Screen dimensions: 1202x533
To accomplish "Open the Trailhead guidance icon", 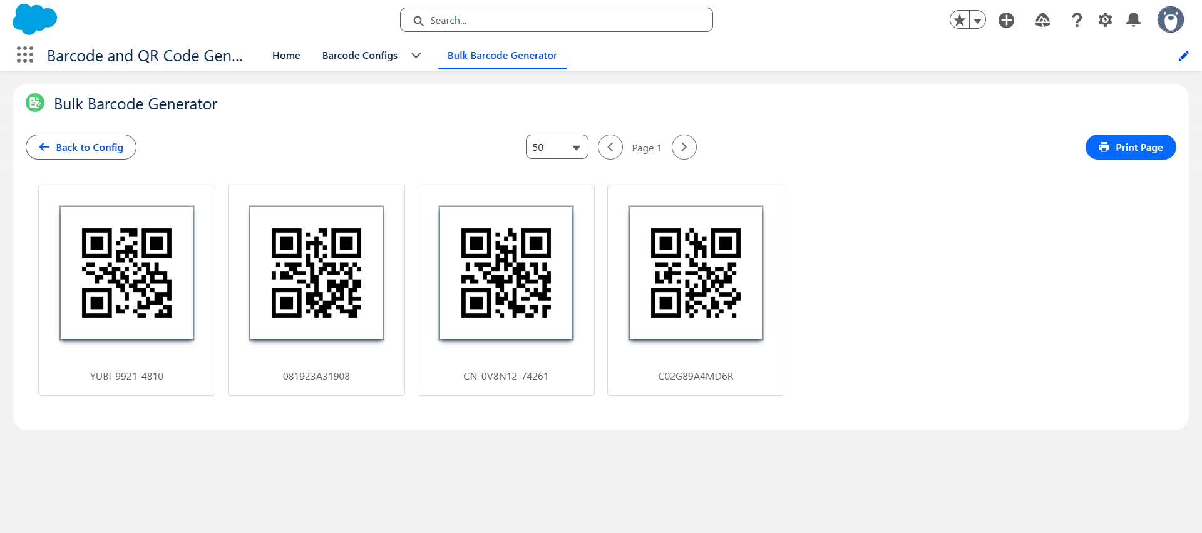I will click(x=1042, y=20).
